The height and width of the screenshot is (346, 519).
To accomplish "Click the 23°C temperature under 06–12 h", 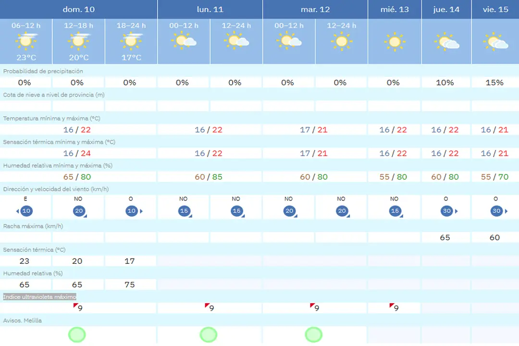I will pyautogui.click(x=26, y=58).
